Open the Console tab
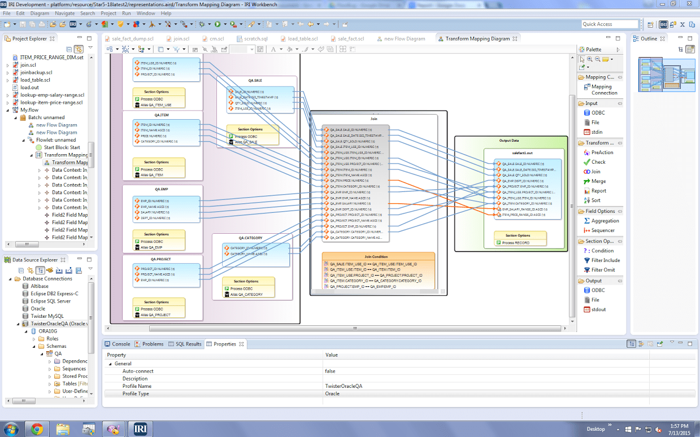Viewport: 700px width, 437px height. click(x=117, y=344)
